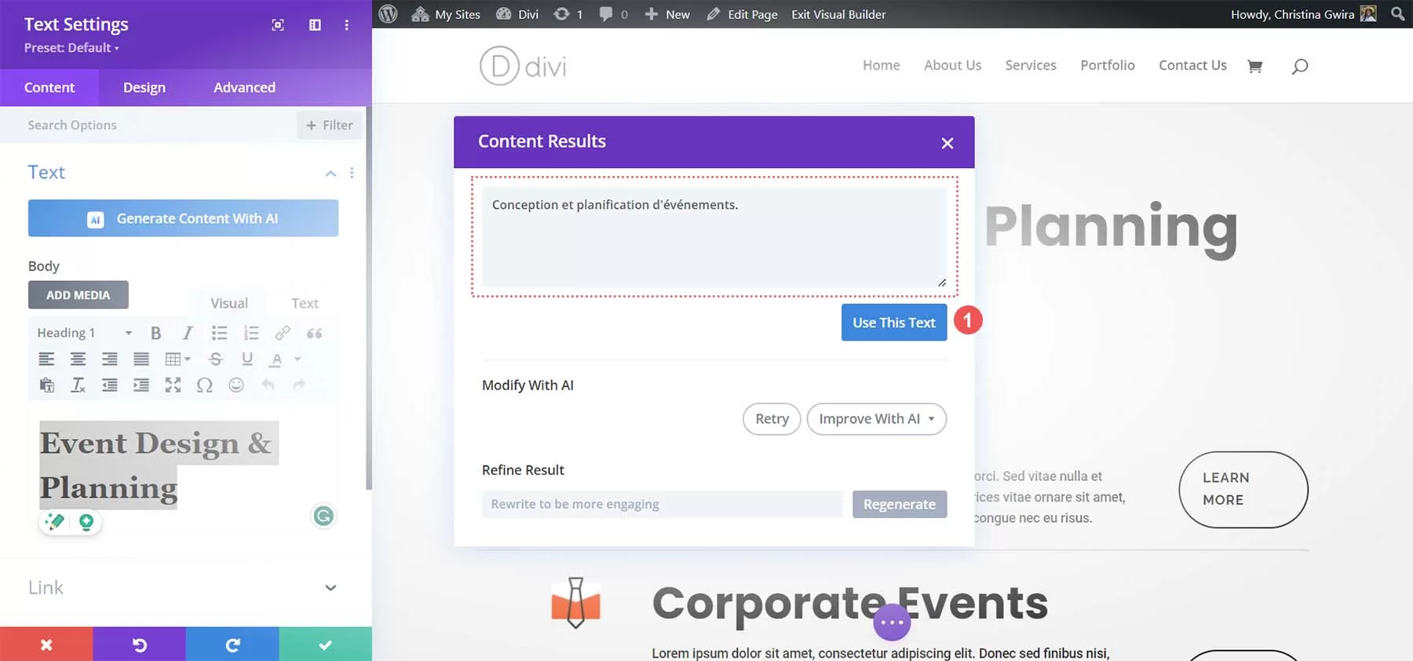The width and height of the screenshot is (1413, 661).
Task: Undo the last editor change
Action: pyautogui.click(x=268, y=385)
